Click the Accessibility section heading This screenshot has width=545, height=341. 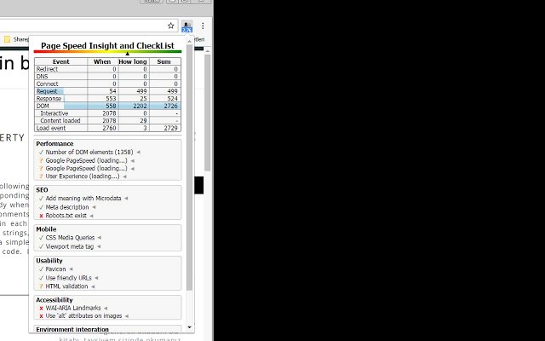[x=54, y=300]
